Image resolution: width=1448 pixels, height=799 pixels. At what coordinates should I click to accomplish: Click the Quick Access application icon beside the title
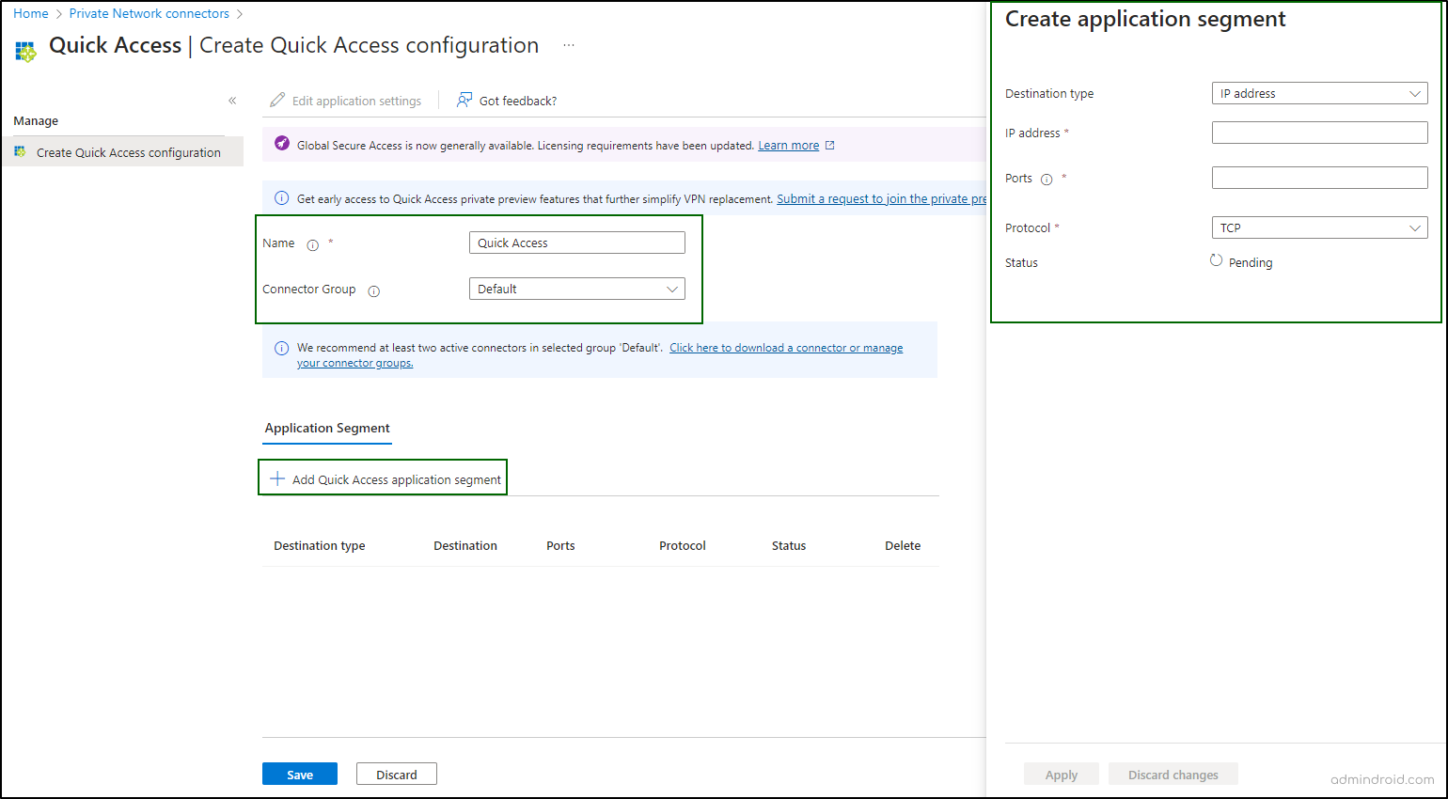click(x=25, y=44)
